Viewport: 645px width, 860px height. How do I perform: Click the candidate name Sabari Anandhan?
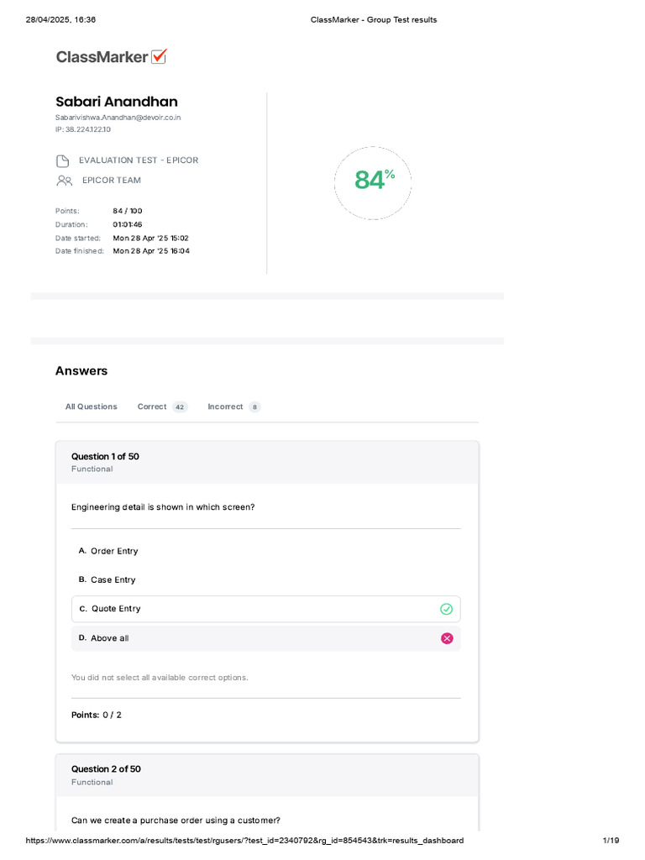(x=116, y=102)
